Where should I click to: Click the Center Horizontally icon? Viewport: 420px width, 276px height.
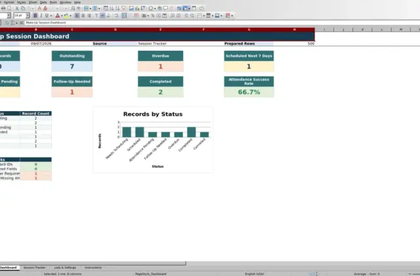click(x=83, y=16)
